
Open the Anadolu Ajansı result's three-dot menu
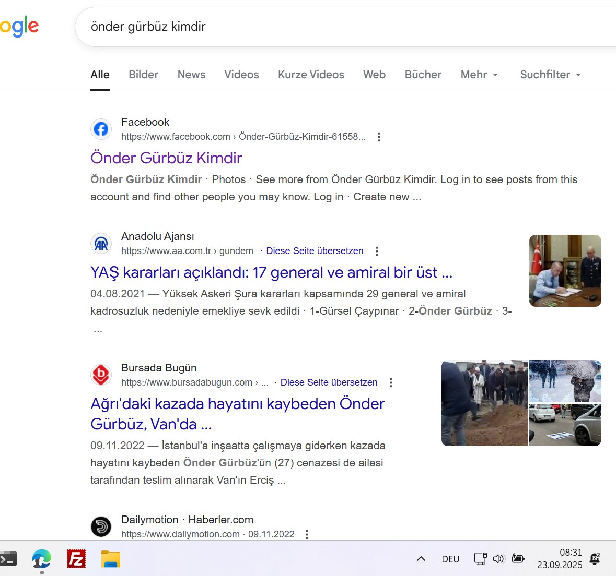[377, 251]
